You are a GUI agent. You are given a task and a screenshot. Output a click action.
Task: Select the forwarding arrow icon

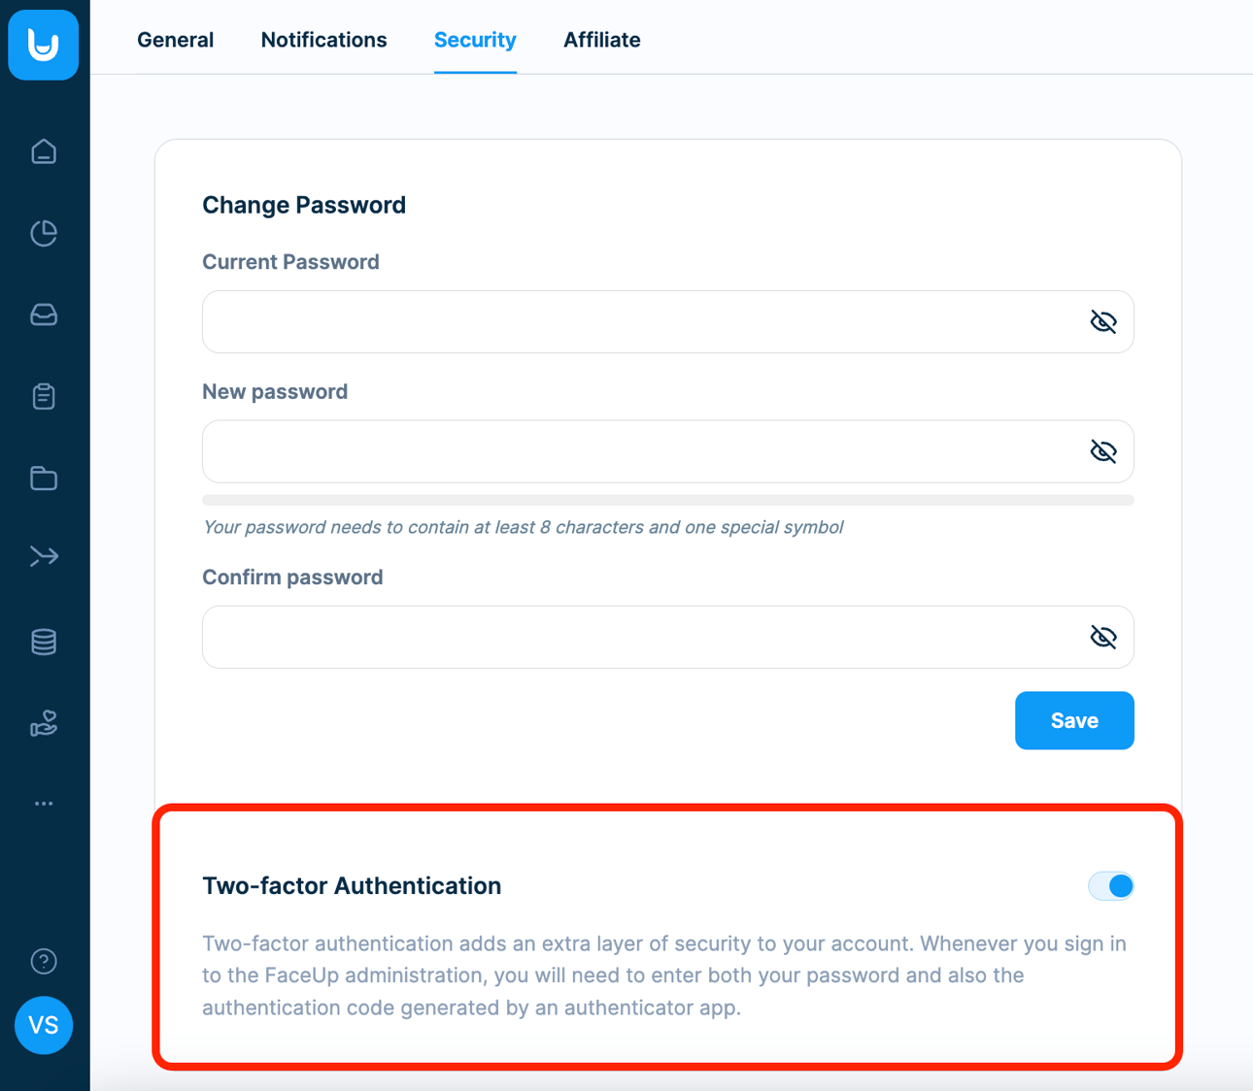click(x=44, y=555)
